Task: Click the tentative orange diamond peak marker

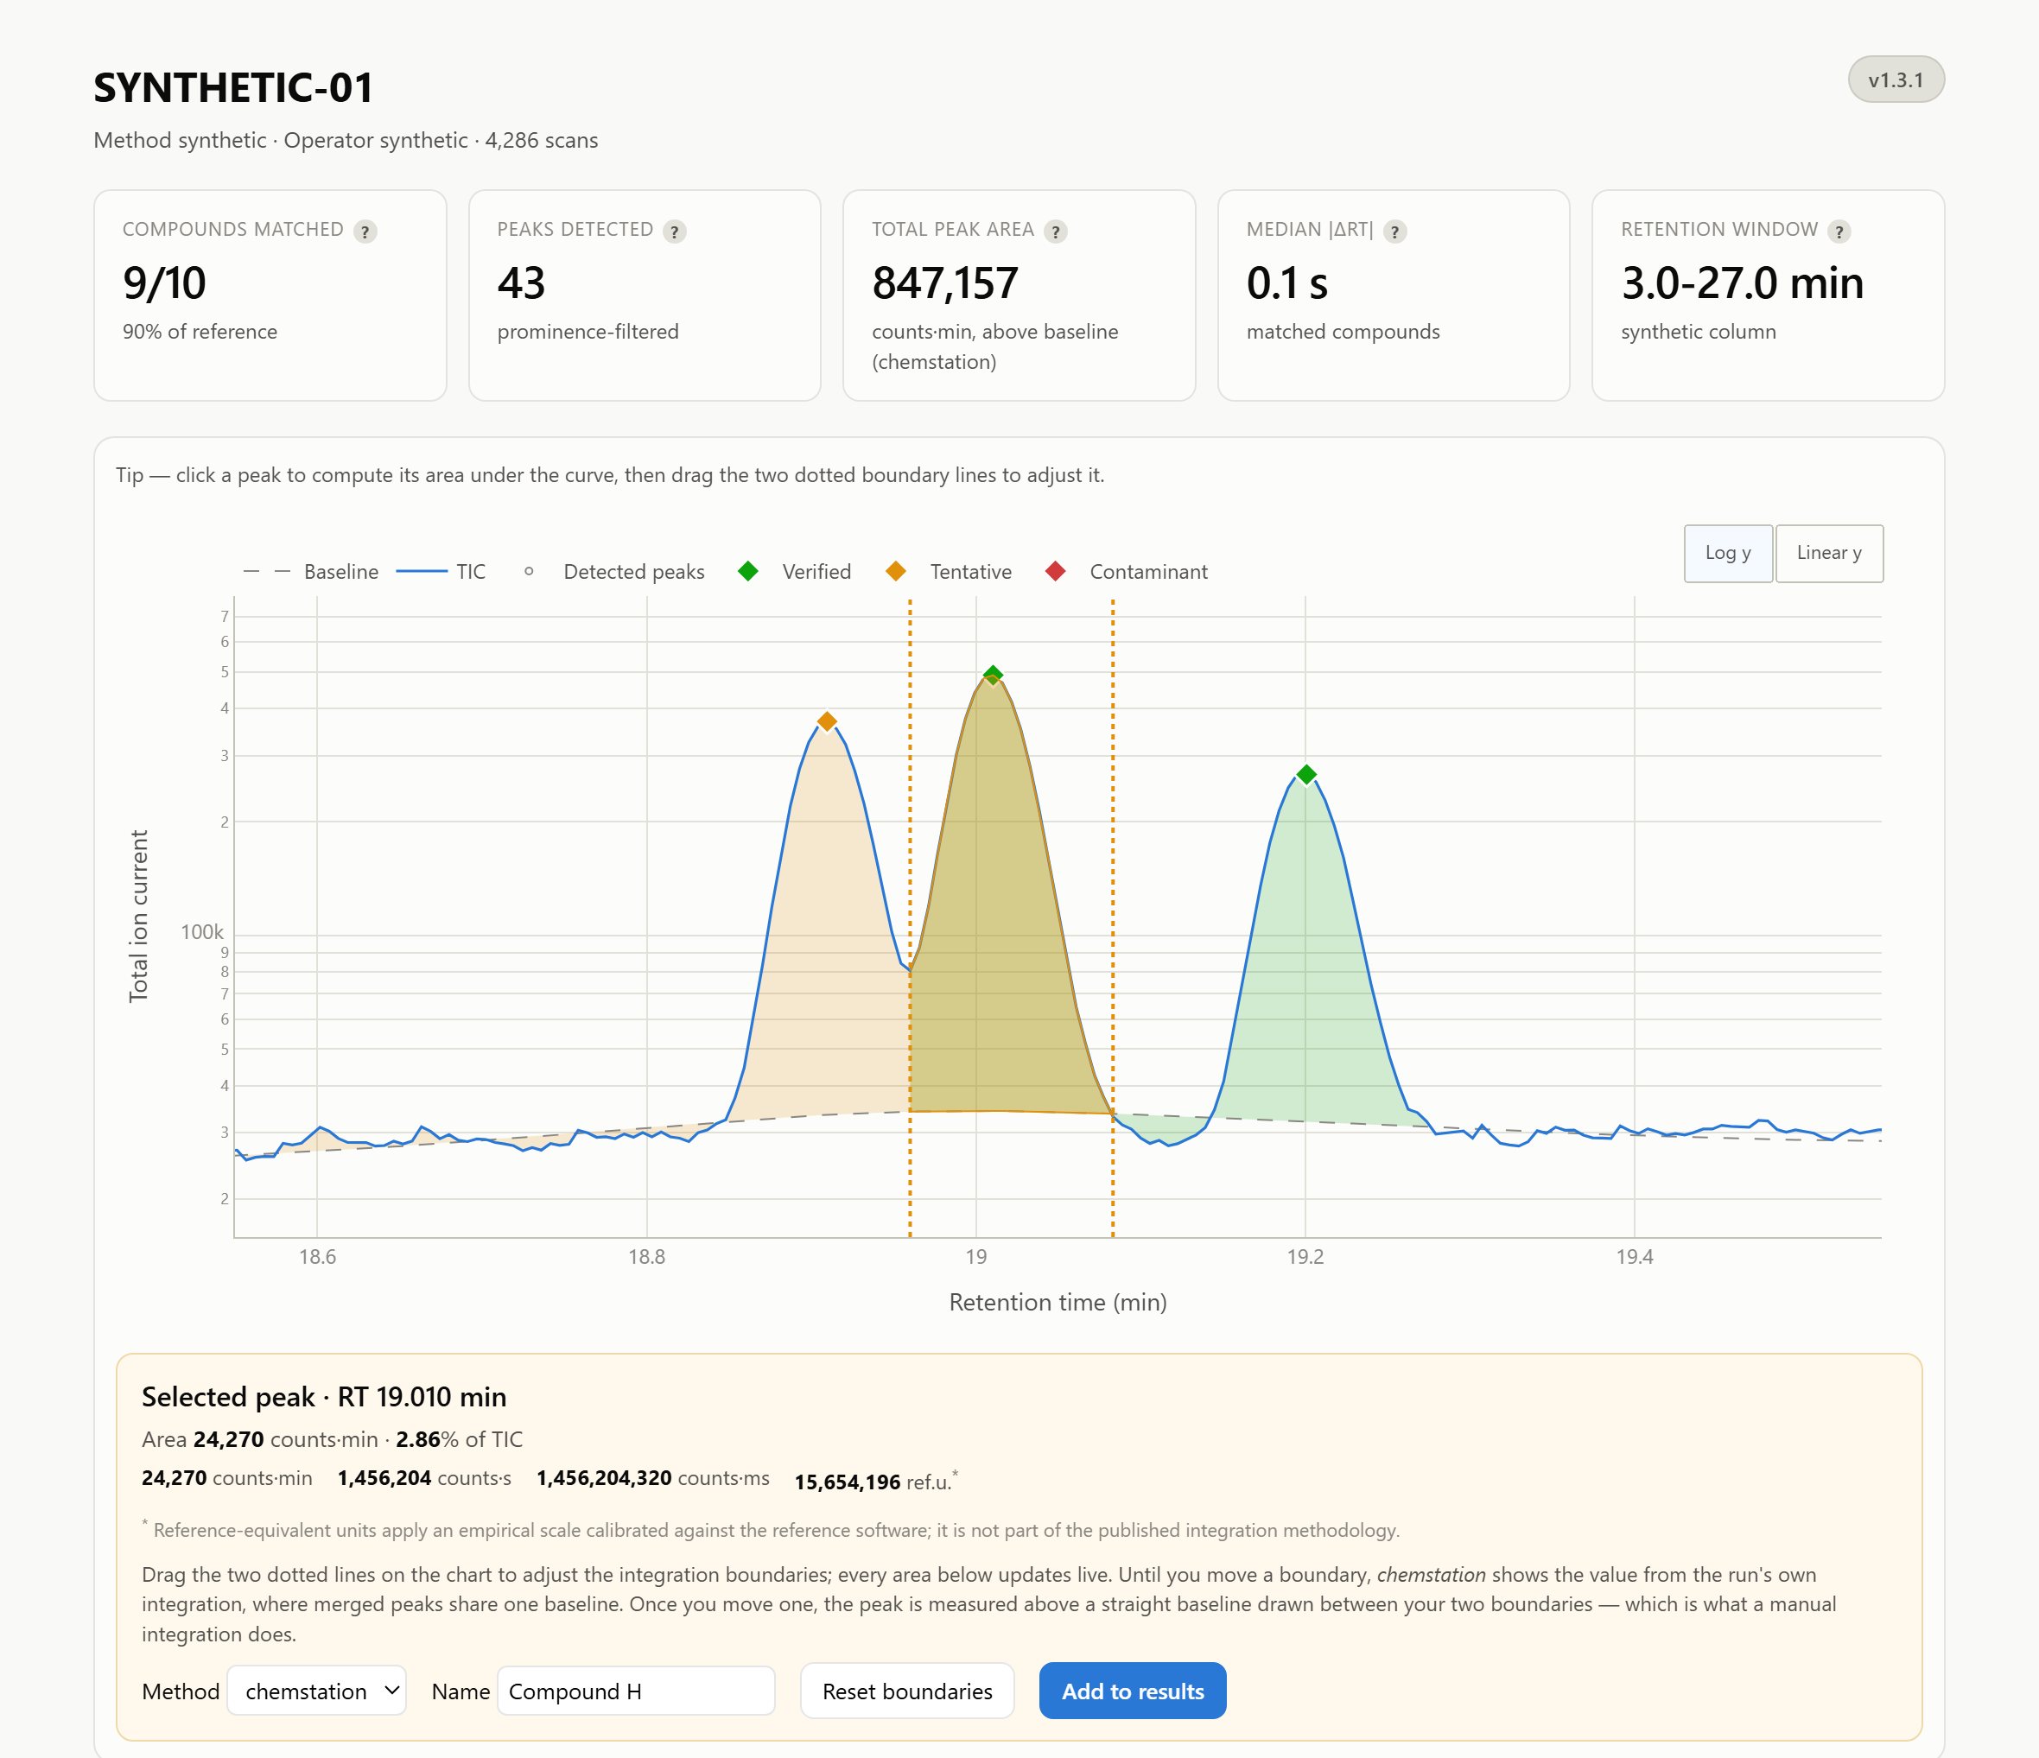Action: point(827,721)
